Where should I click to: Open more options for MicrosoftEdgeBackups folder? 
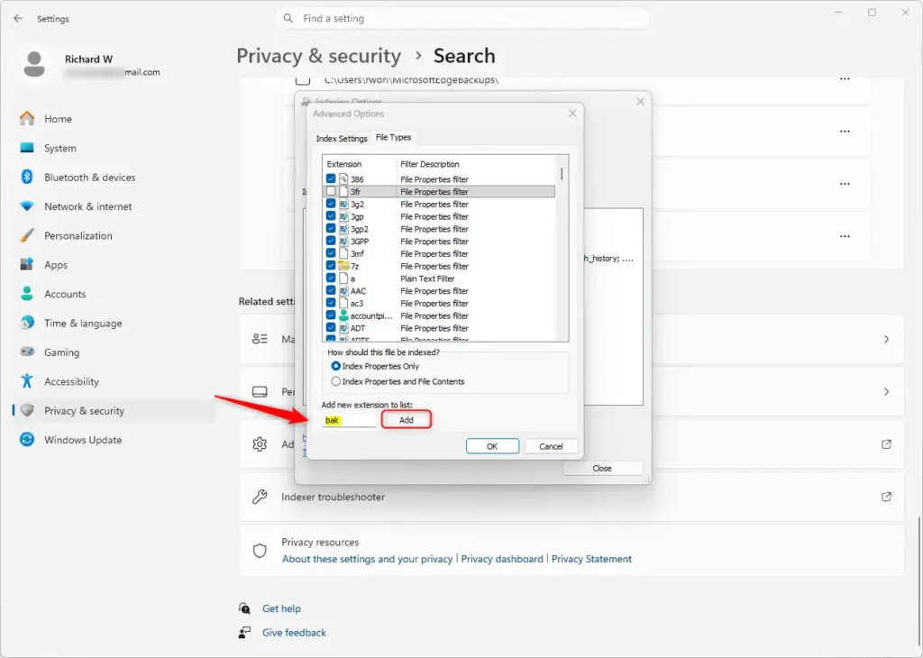tap(845, 78)
